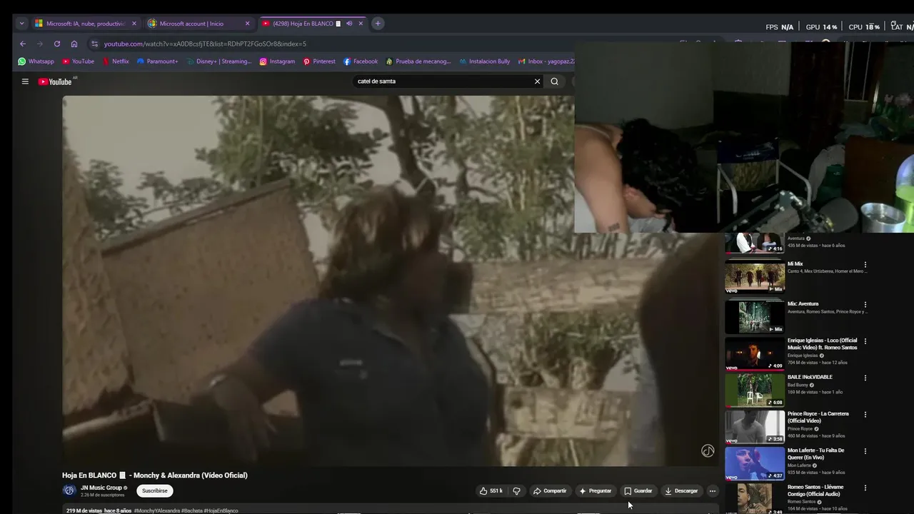
Task: Open options menu for 'Prince Royce - La Carretera'
Action: (x=865, y=415)
